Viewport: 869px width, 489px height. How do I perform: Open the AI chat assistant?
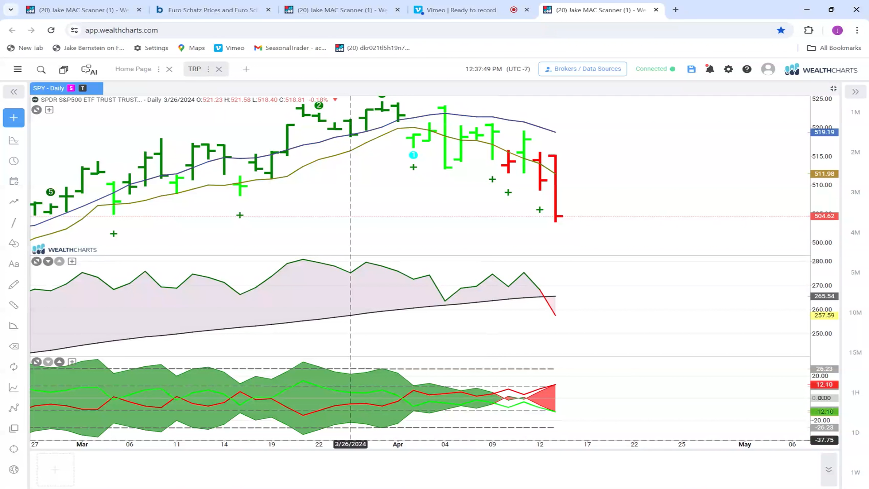pos(89,69)
